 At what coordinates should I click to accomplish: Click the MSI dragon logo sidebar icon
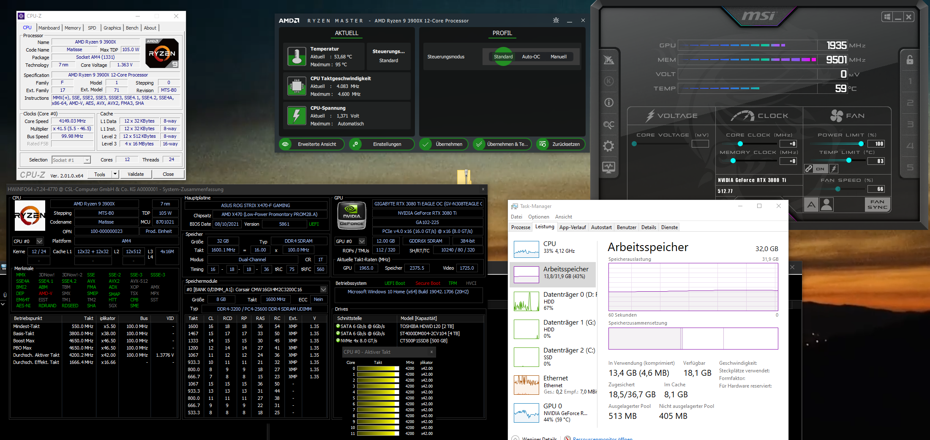[609, 60]
